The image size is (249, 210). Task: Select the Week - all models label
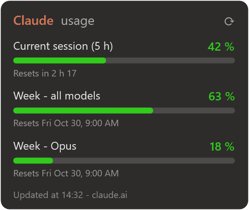[x=57, y=96]
